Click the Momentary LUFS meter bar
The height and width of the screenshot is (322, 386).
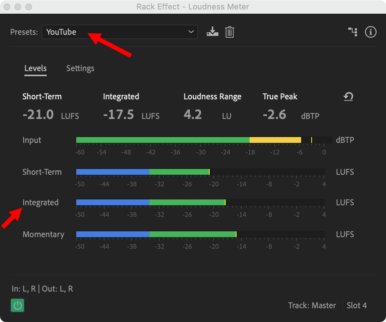pyautogui.click(x=200, y=234)
